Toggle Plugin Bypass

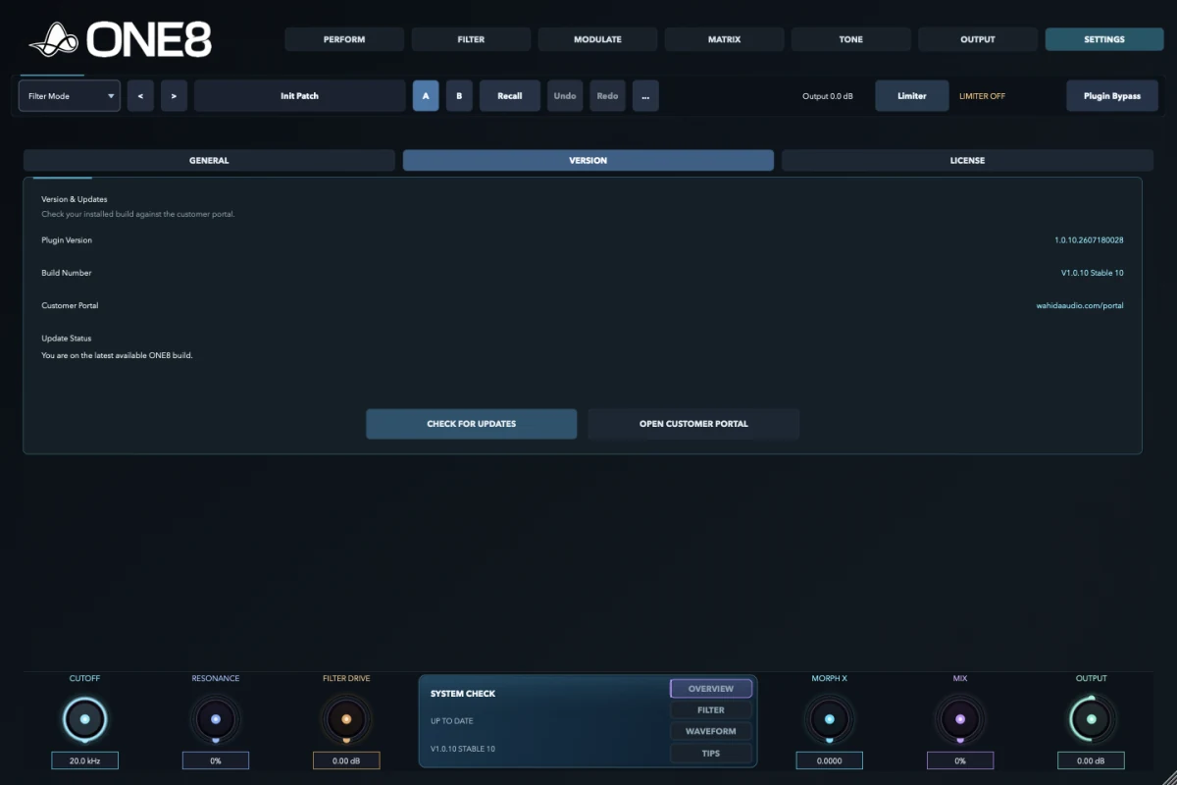tap(1112, 96)
